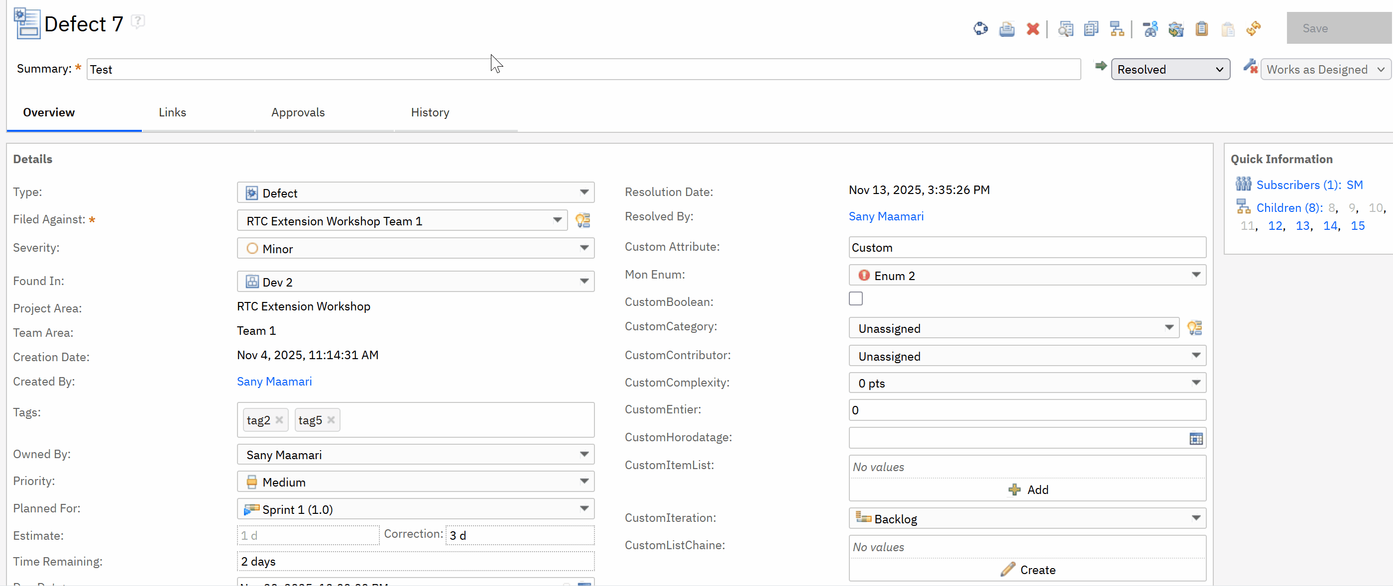Click the Children (8) link
This screenshot has width=1393, height=586.
coord(1289,207)
